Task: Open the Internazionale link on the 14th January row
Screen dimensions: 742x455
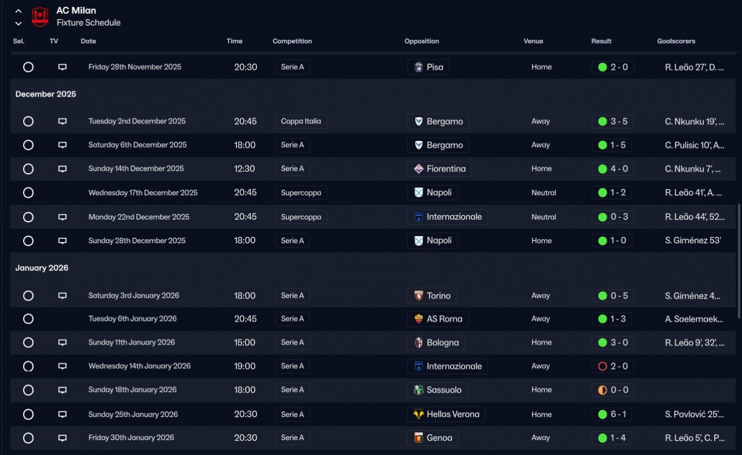Action: pyautogui.click(x=448, y=366)
